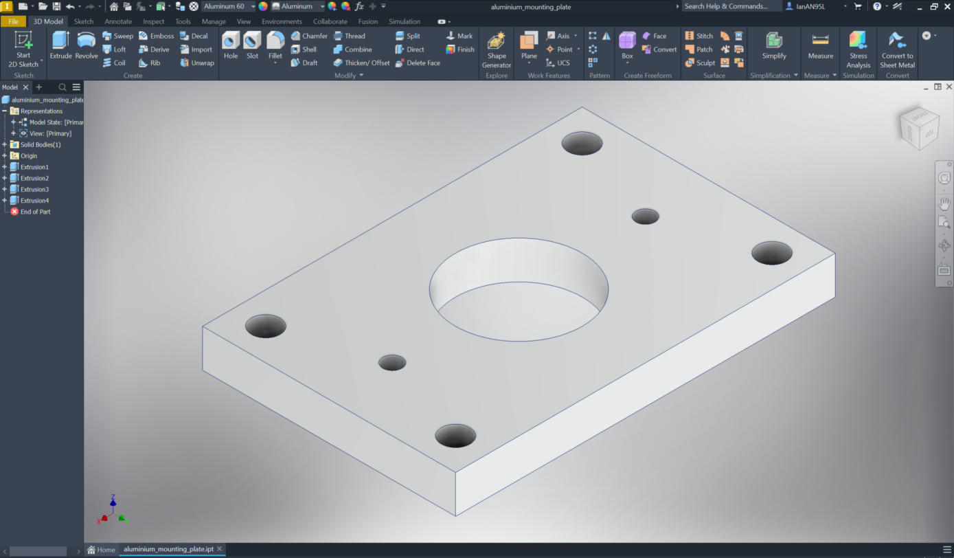Open the appearance color wheel
954x558 pixels.
click(262, 6)
